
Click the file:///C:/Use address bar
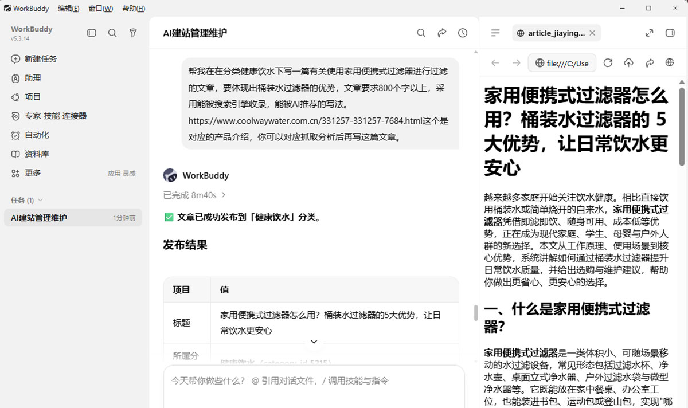coord(562,63)
